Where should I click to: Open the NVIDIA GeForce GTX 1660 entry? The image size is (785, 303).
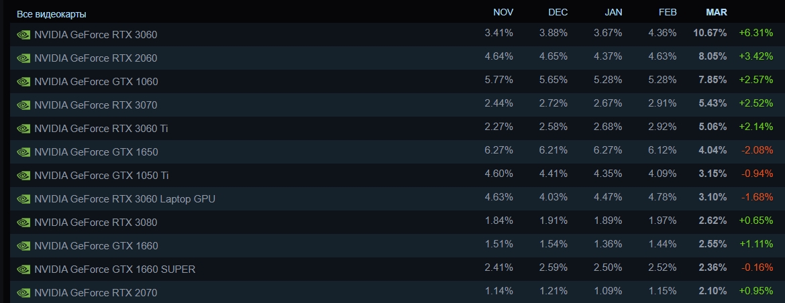point(95,246)
